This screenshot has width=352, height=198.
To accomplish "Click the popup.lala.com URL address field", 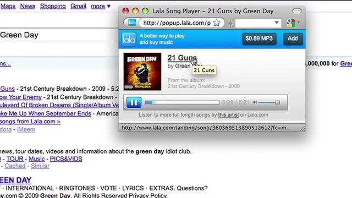I will [177, 23].
